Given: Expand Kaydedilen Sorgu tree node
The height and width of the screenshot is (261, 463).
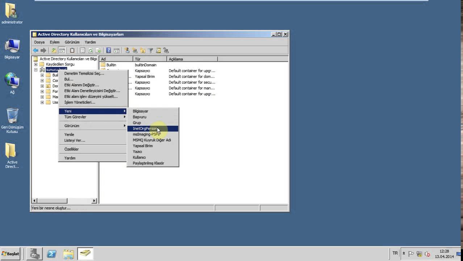Looking at the screenshot, I should 36,64.
